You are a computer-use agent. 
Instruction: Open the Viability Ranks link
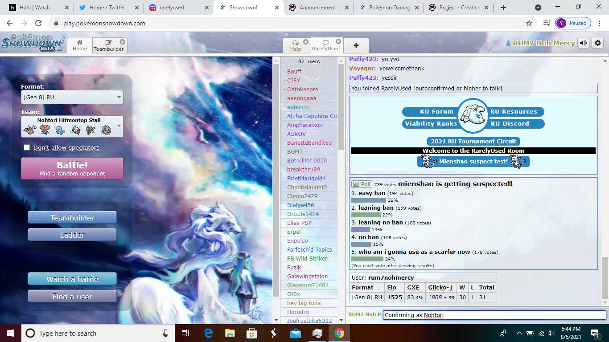click(431, 123)
